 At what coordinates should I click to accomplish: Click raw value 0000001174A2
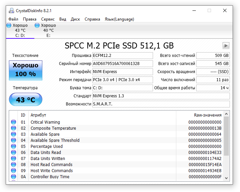point(205,159)
